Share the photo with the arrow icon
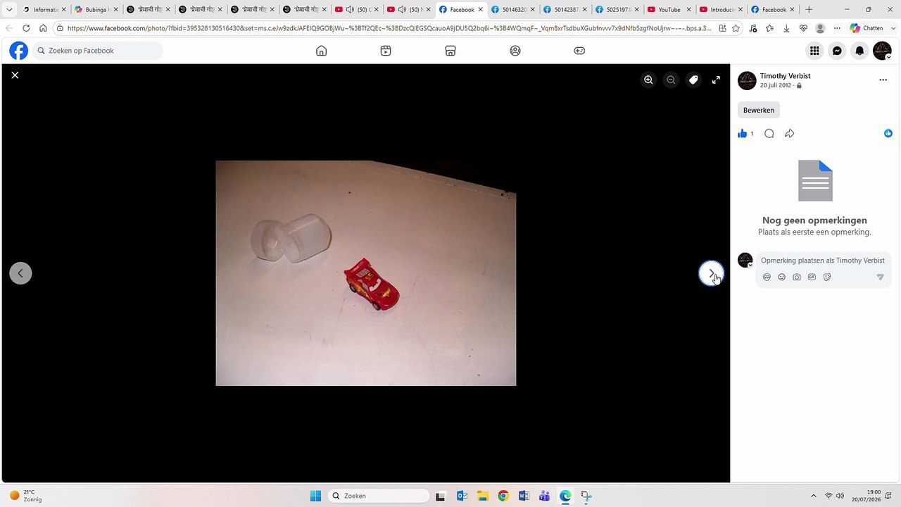 [790, 134]
